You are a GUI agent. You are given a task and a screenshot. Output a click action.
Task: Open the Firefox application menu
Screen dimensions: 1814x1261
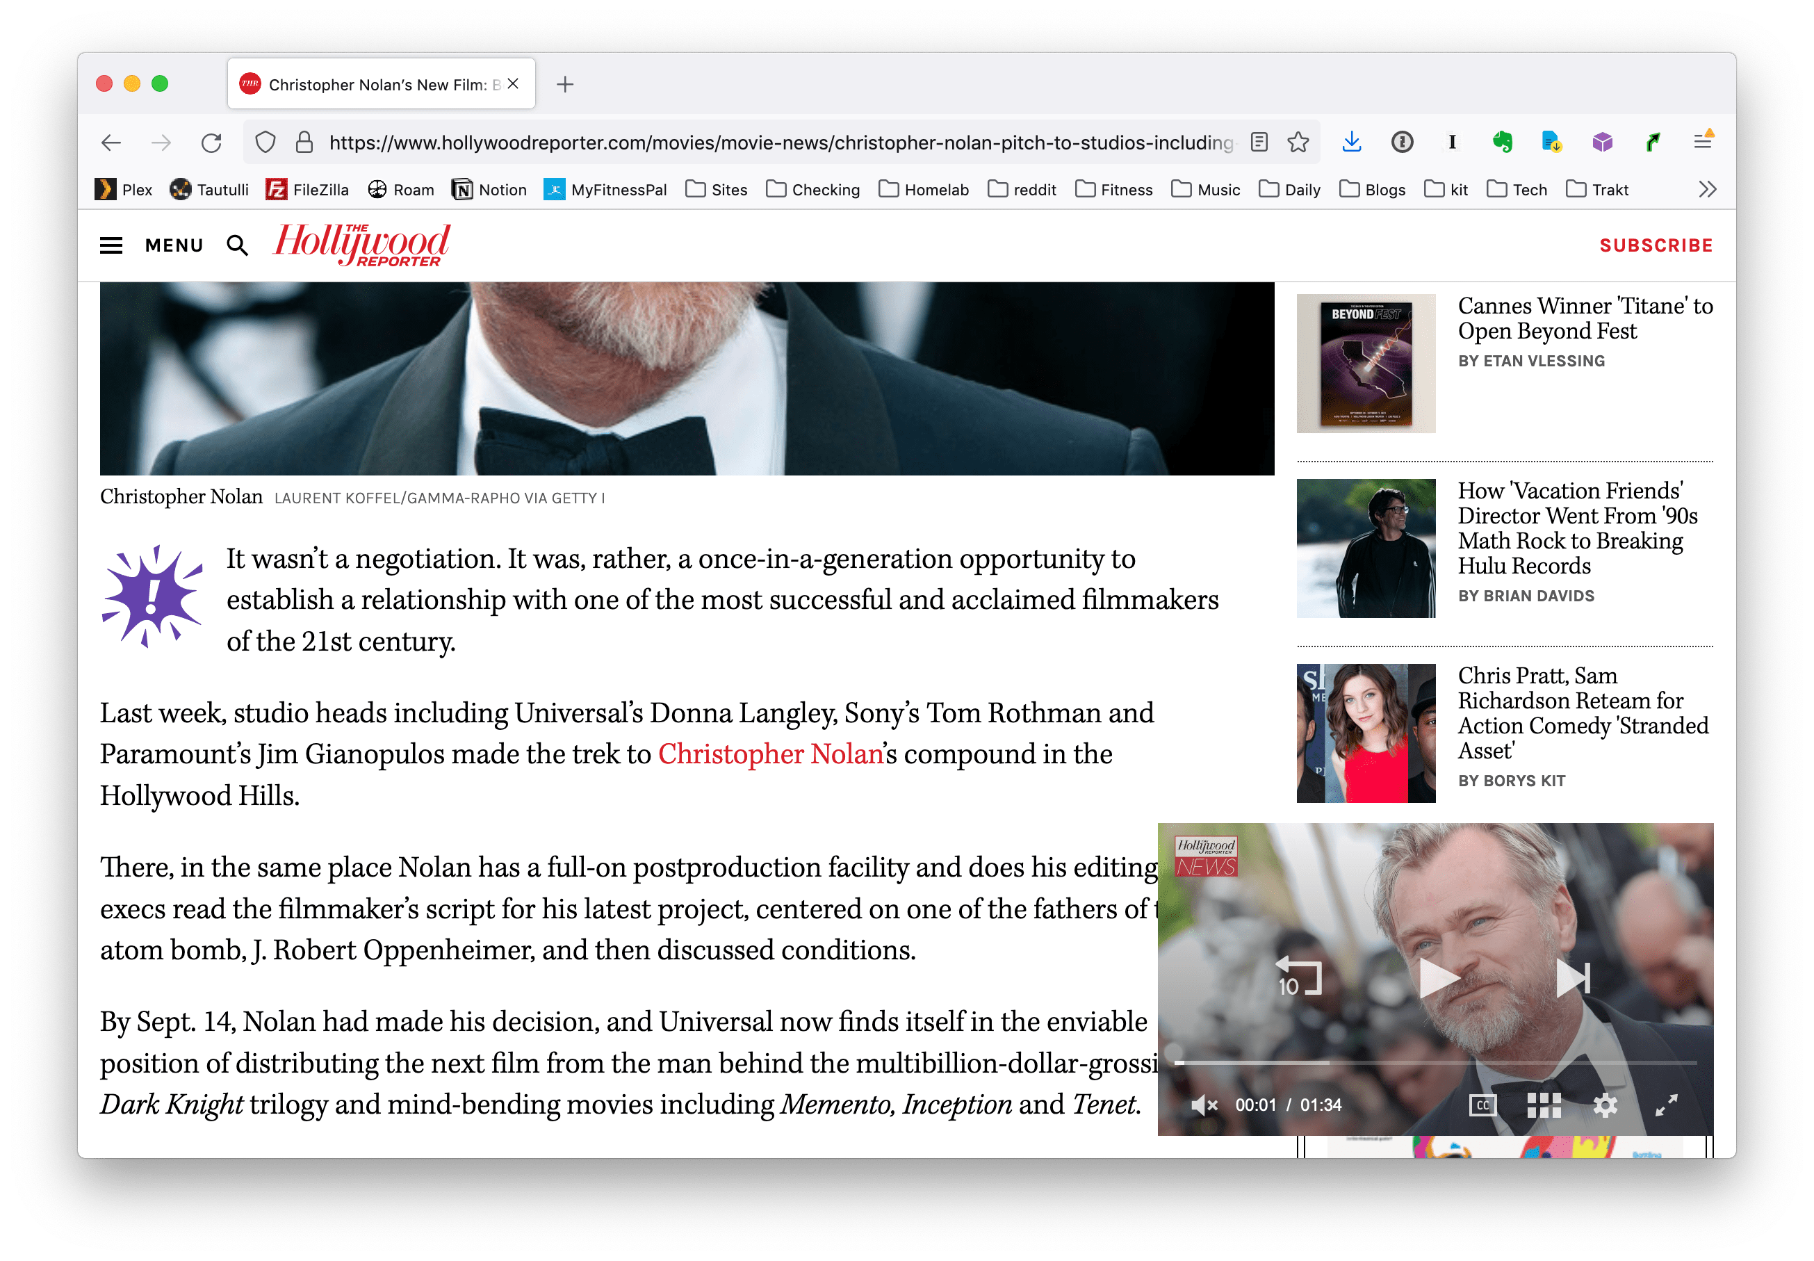[1703, 141]
